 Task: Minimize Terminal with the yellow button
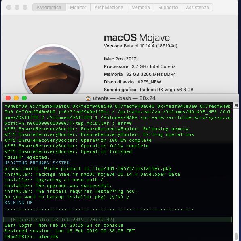[x=16, y=98]
